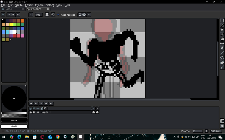
Task: Select the Ellipse tool
Action: point(222,58)
